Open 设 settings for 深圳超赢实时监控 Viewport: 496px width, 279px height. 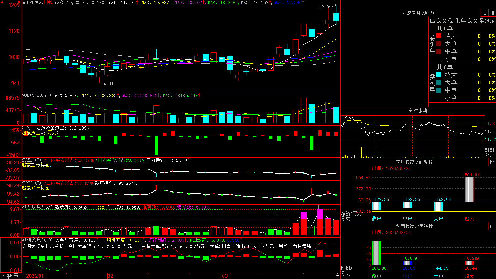(x=492, y=162)
